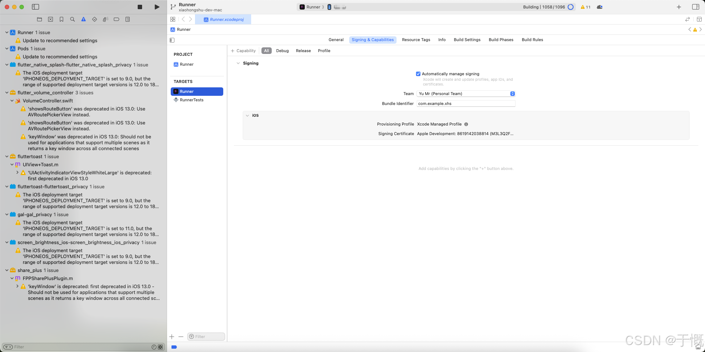This screenshot has height=352, width=705.
Task: Select the Issue navigator warning icon
Action: pyautogui.click(x=84, y=19)
